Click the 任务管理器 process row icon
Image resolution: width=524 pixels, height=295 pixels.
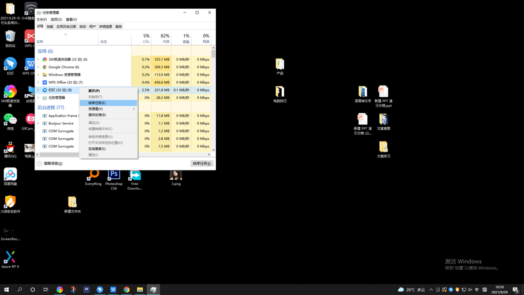(x=45, y=98)
